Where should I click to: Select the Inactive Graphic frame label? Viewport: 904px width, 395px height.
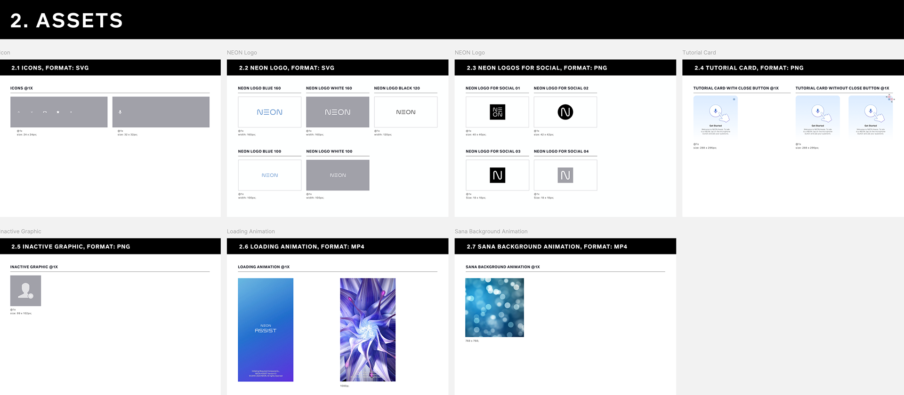click(x=21, y=231)
